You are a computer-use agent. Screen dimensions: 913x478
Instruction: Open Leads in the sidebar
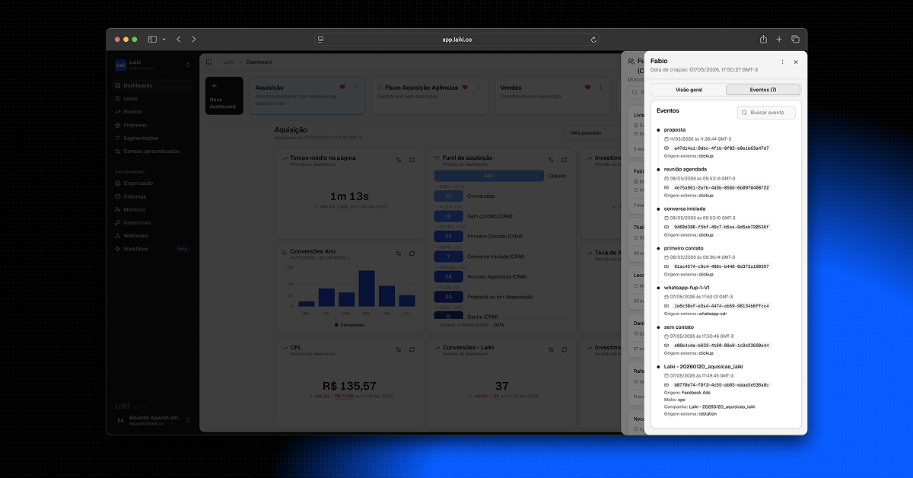pos(151,98)
